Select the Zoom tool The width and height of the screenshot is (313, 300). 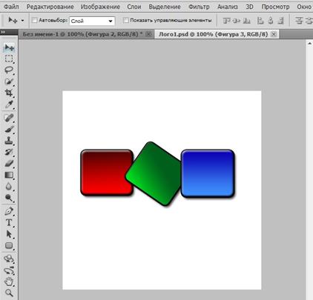tap(9, 293)
